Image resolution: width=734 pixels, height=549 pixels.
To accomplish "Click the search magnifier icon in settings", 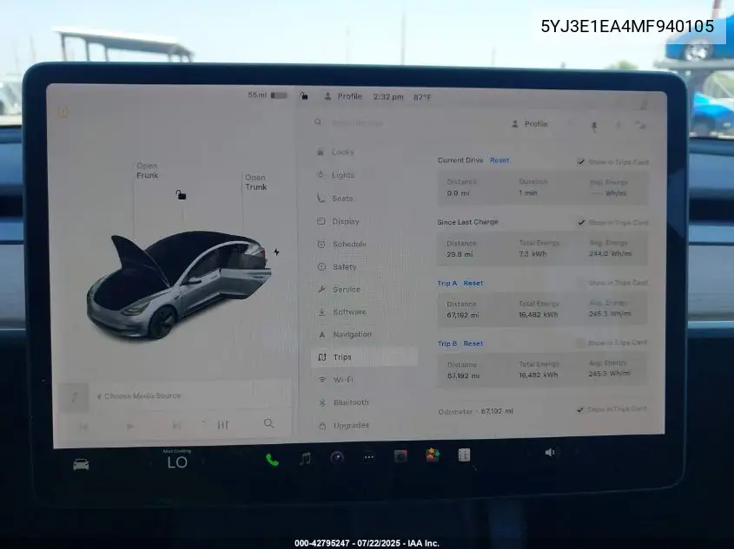I will 318,122.
